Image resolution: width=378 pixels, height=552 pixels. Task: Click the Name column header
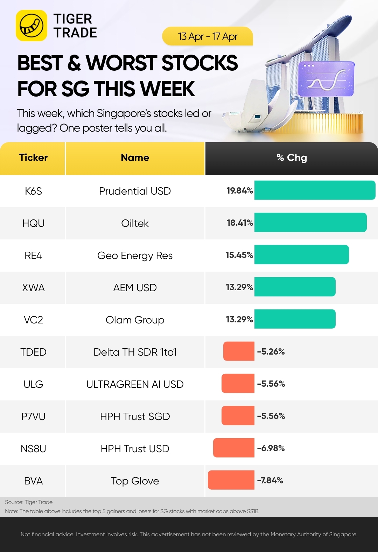[x=135, y=158]
